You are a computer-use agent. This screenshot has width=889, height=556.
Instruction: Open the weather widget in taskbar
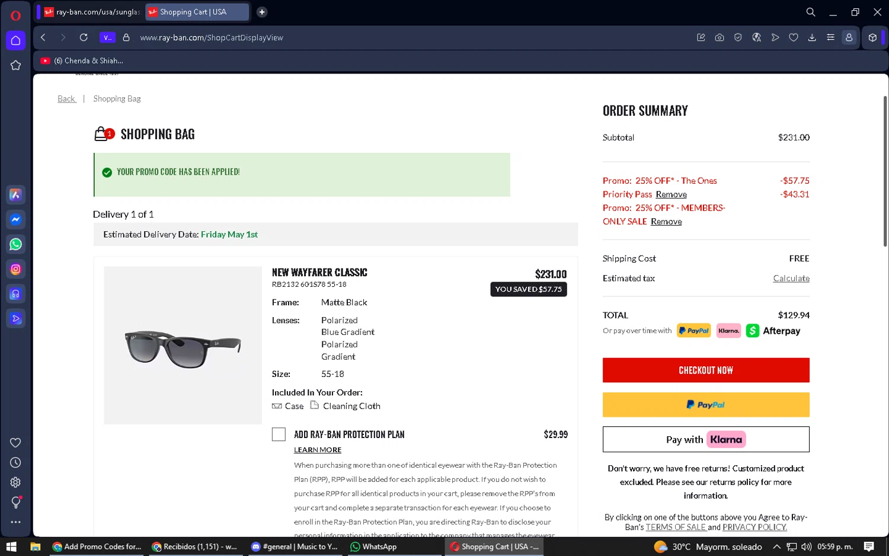pos(708,547)
